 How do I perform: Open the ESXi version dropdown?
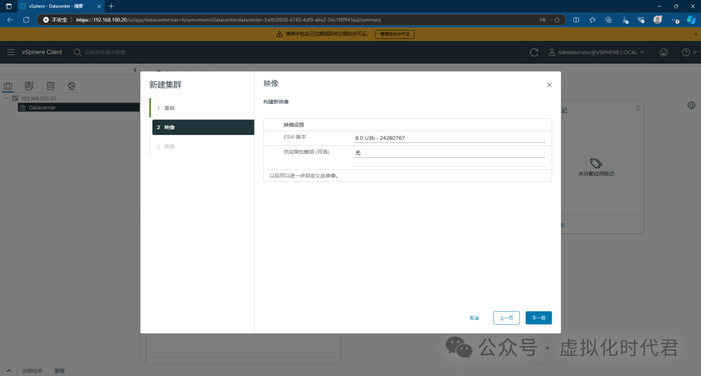449,138
